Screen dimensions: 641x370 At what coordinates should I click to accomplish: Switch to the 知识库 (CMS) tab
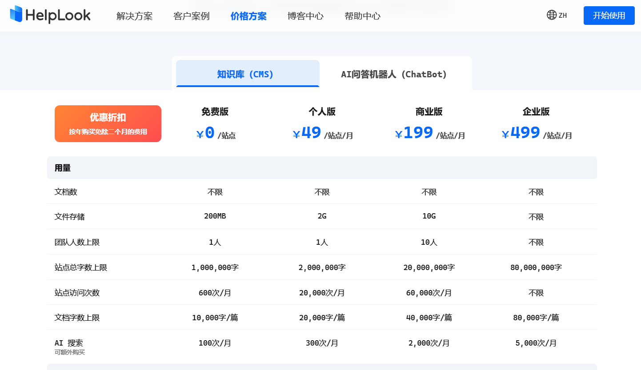pyautogui.click(x=248, y=75)
